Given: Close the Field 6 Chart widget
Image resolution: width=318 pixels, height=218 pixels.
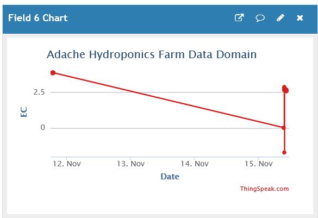Looking at the screenshot, I should tap(300, 18).
